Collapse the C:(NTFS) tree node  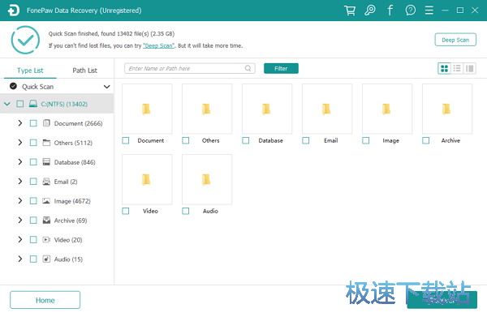(7, 104)
